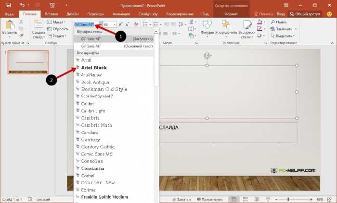Click the zoom in plus button
Viewport: 337px width, 203px height.
[311, 199]
